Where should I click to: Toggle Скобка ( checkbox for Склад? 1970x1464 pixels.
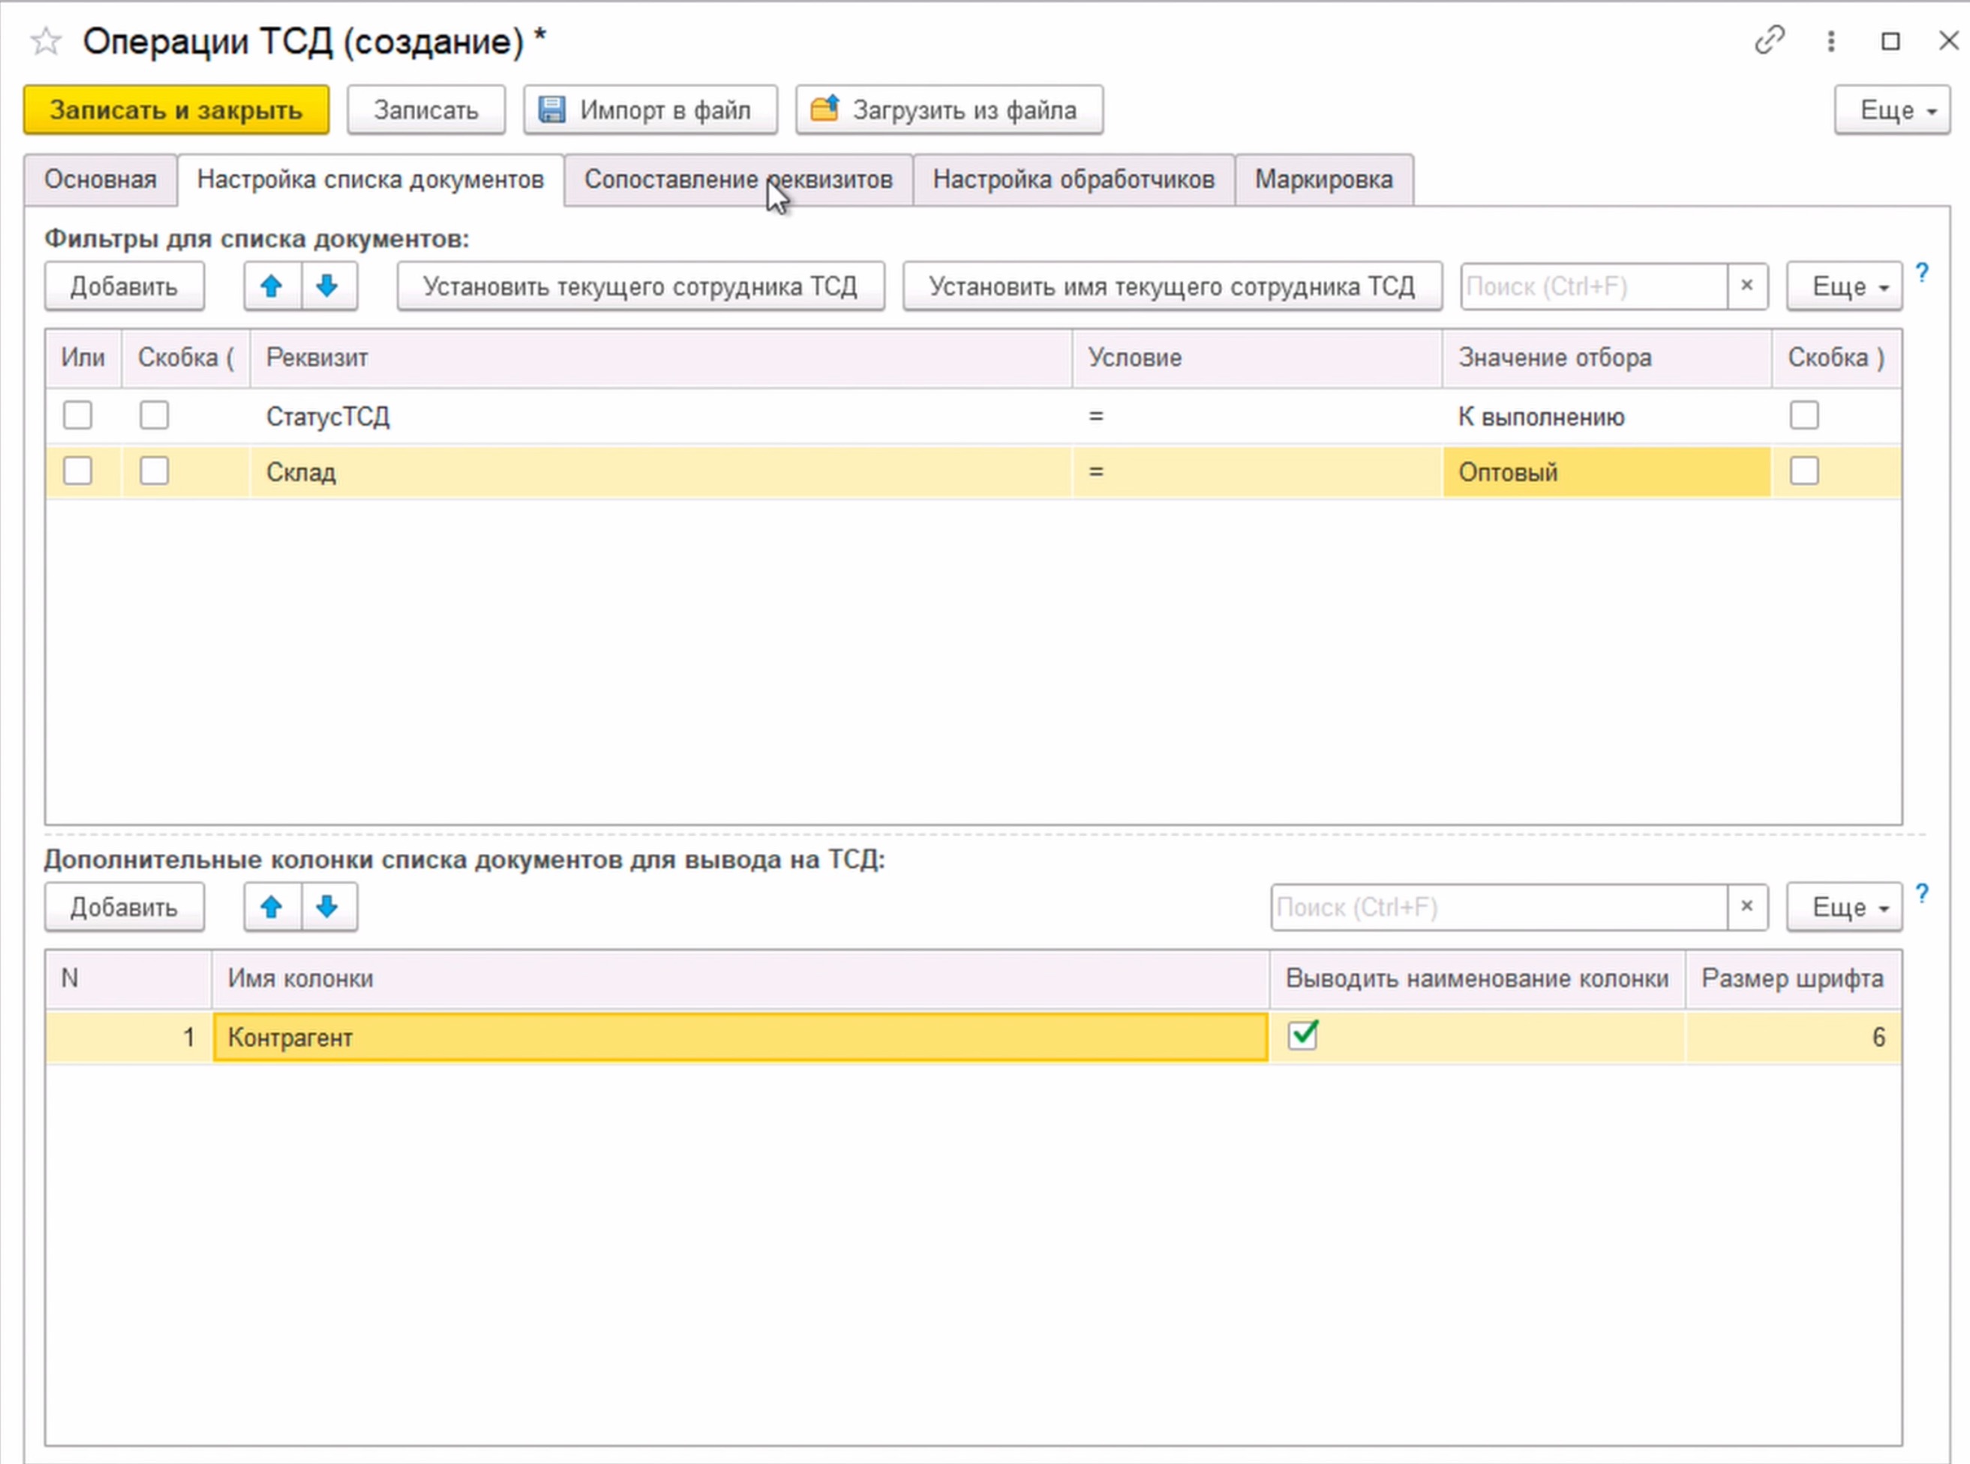[155, 470]
